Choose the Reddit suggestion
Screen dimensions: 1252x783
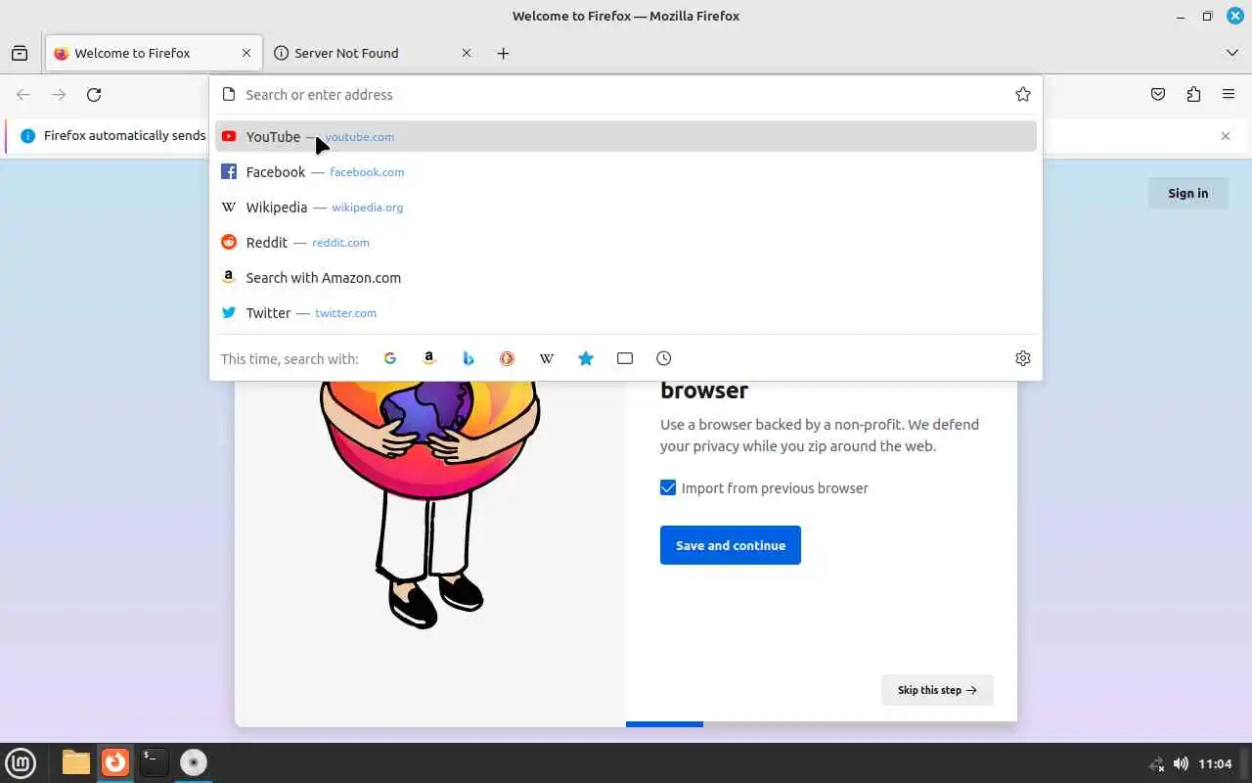click(x=626, y=242)
